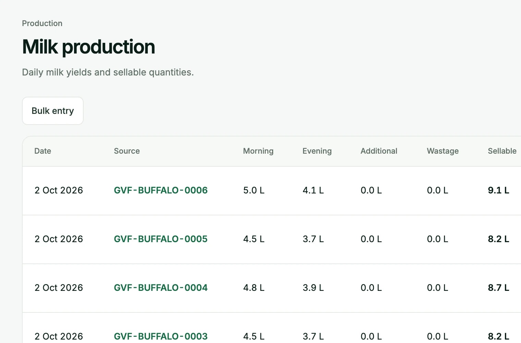Select sellable 8.2 L in the GVF-BUFFALO-0005 row
The width and height of the screenshot is (521, 343).
[498, 239]
